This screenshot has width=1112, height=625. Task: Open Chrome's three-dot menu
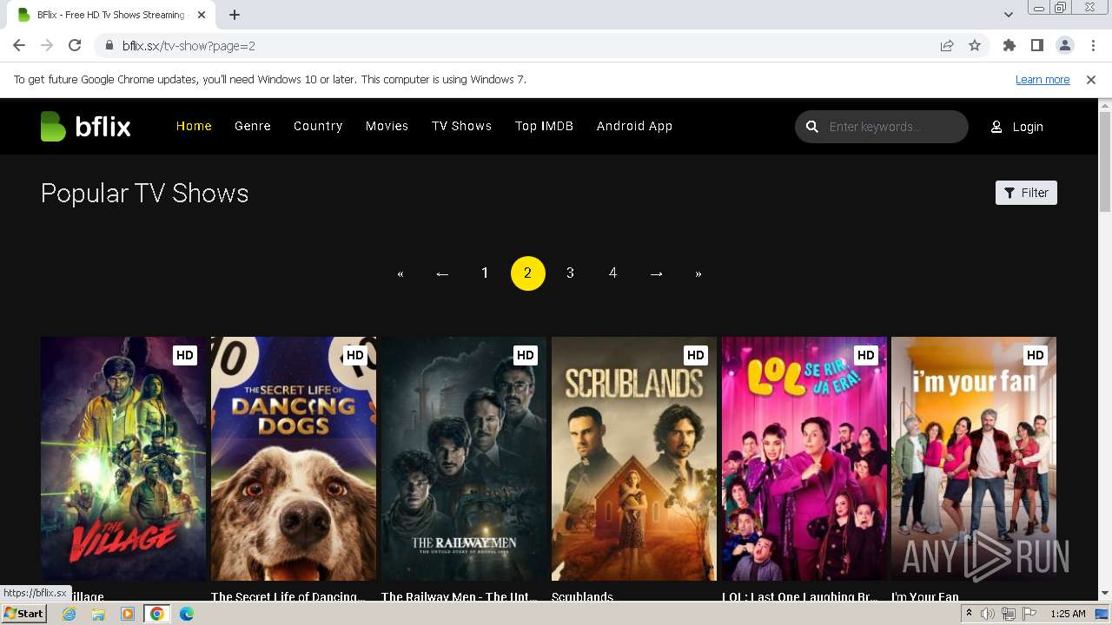1092,46
